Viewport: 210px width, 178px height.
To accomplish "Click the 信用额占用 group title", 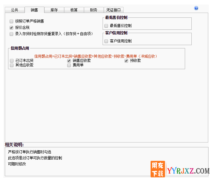I will tap(20, 48).
